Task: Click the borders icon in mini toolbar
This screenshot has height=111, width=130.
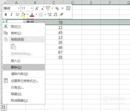Action: [x=41, y=15]
